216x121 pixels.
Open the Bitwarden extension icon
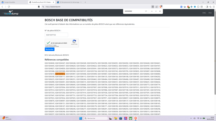(181, 7)
